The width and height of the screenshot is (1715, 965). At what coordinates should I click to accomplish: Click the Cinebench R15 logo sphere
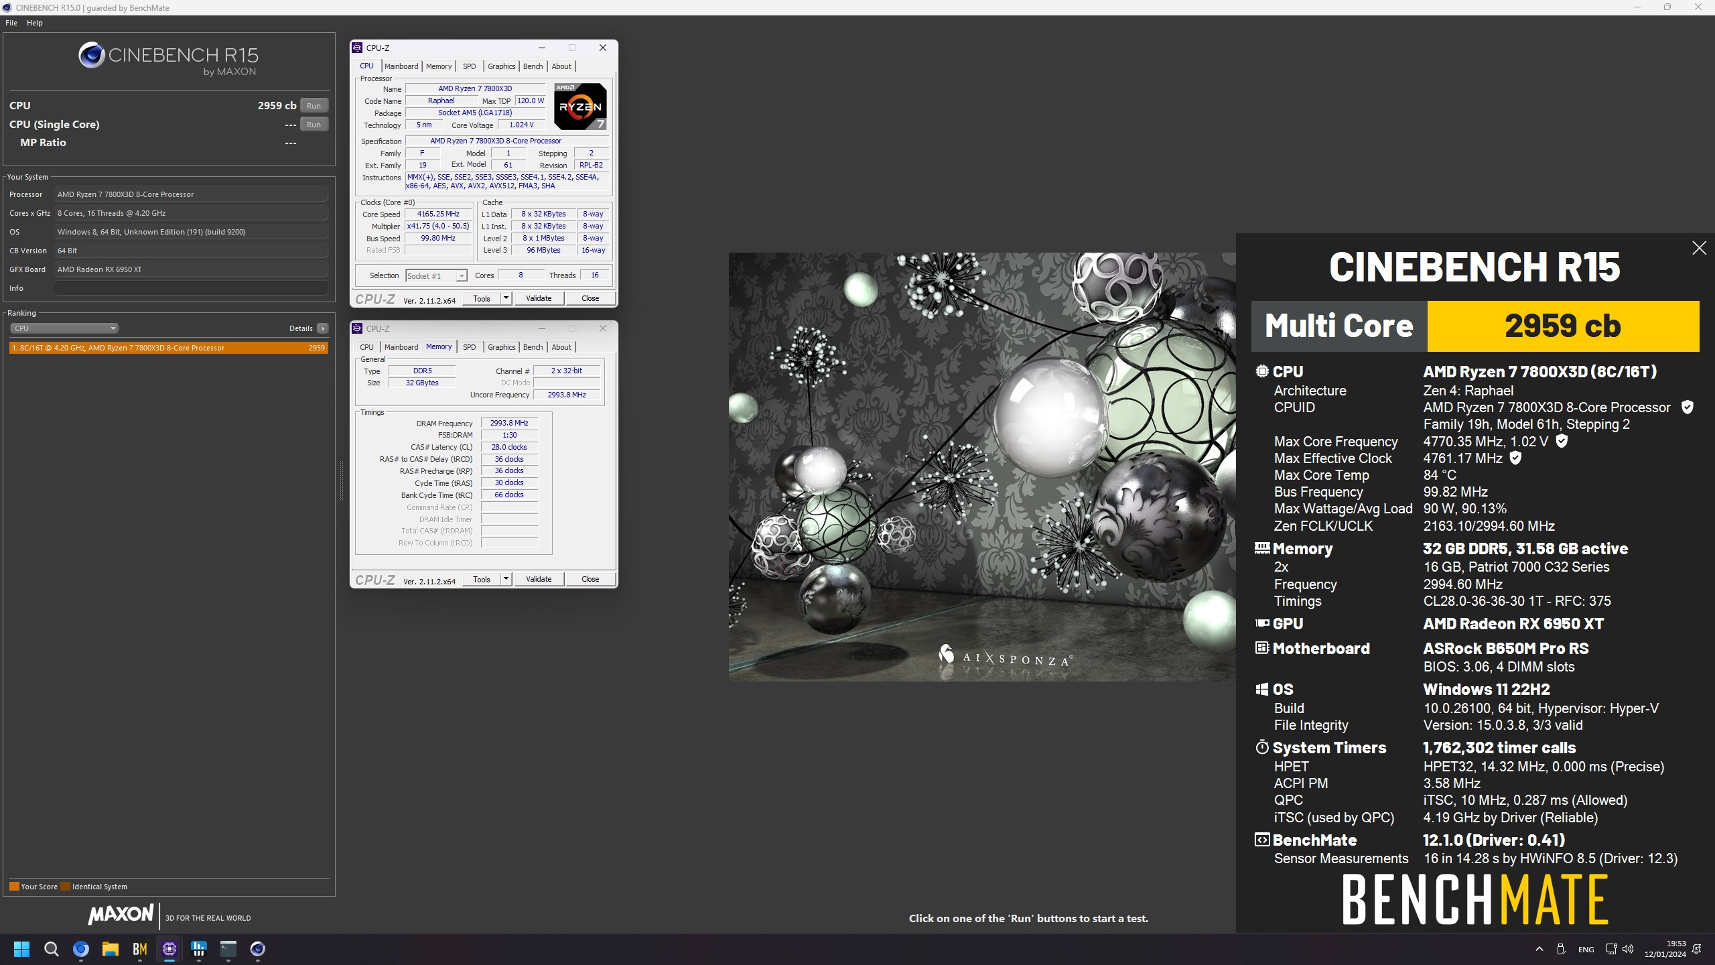tap(92, 55)
